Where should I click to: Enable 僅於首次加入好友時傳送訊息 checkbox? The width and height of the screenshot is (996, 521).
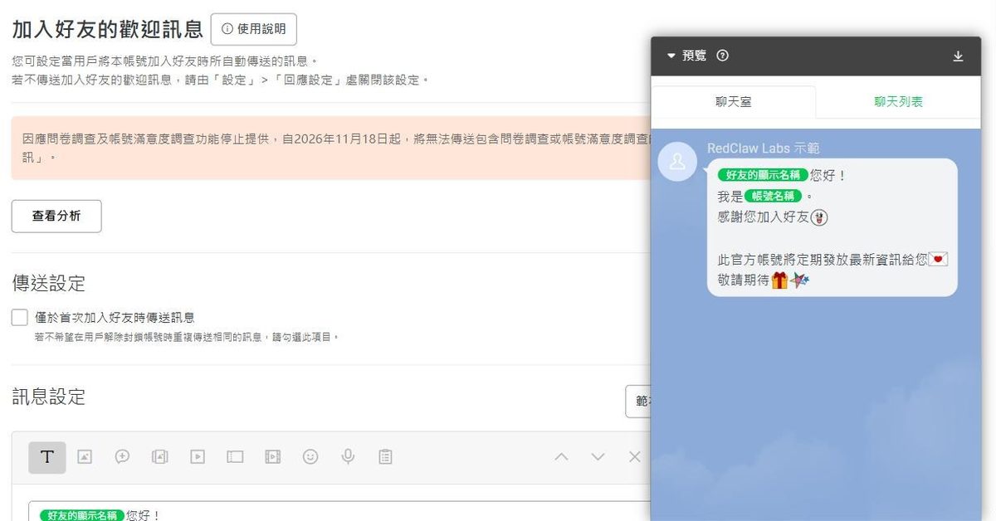20,317
